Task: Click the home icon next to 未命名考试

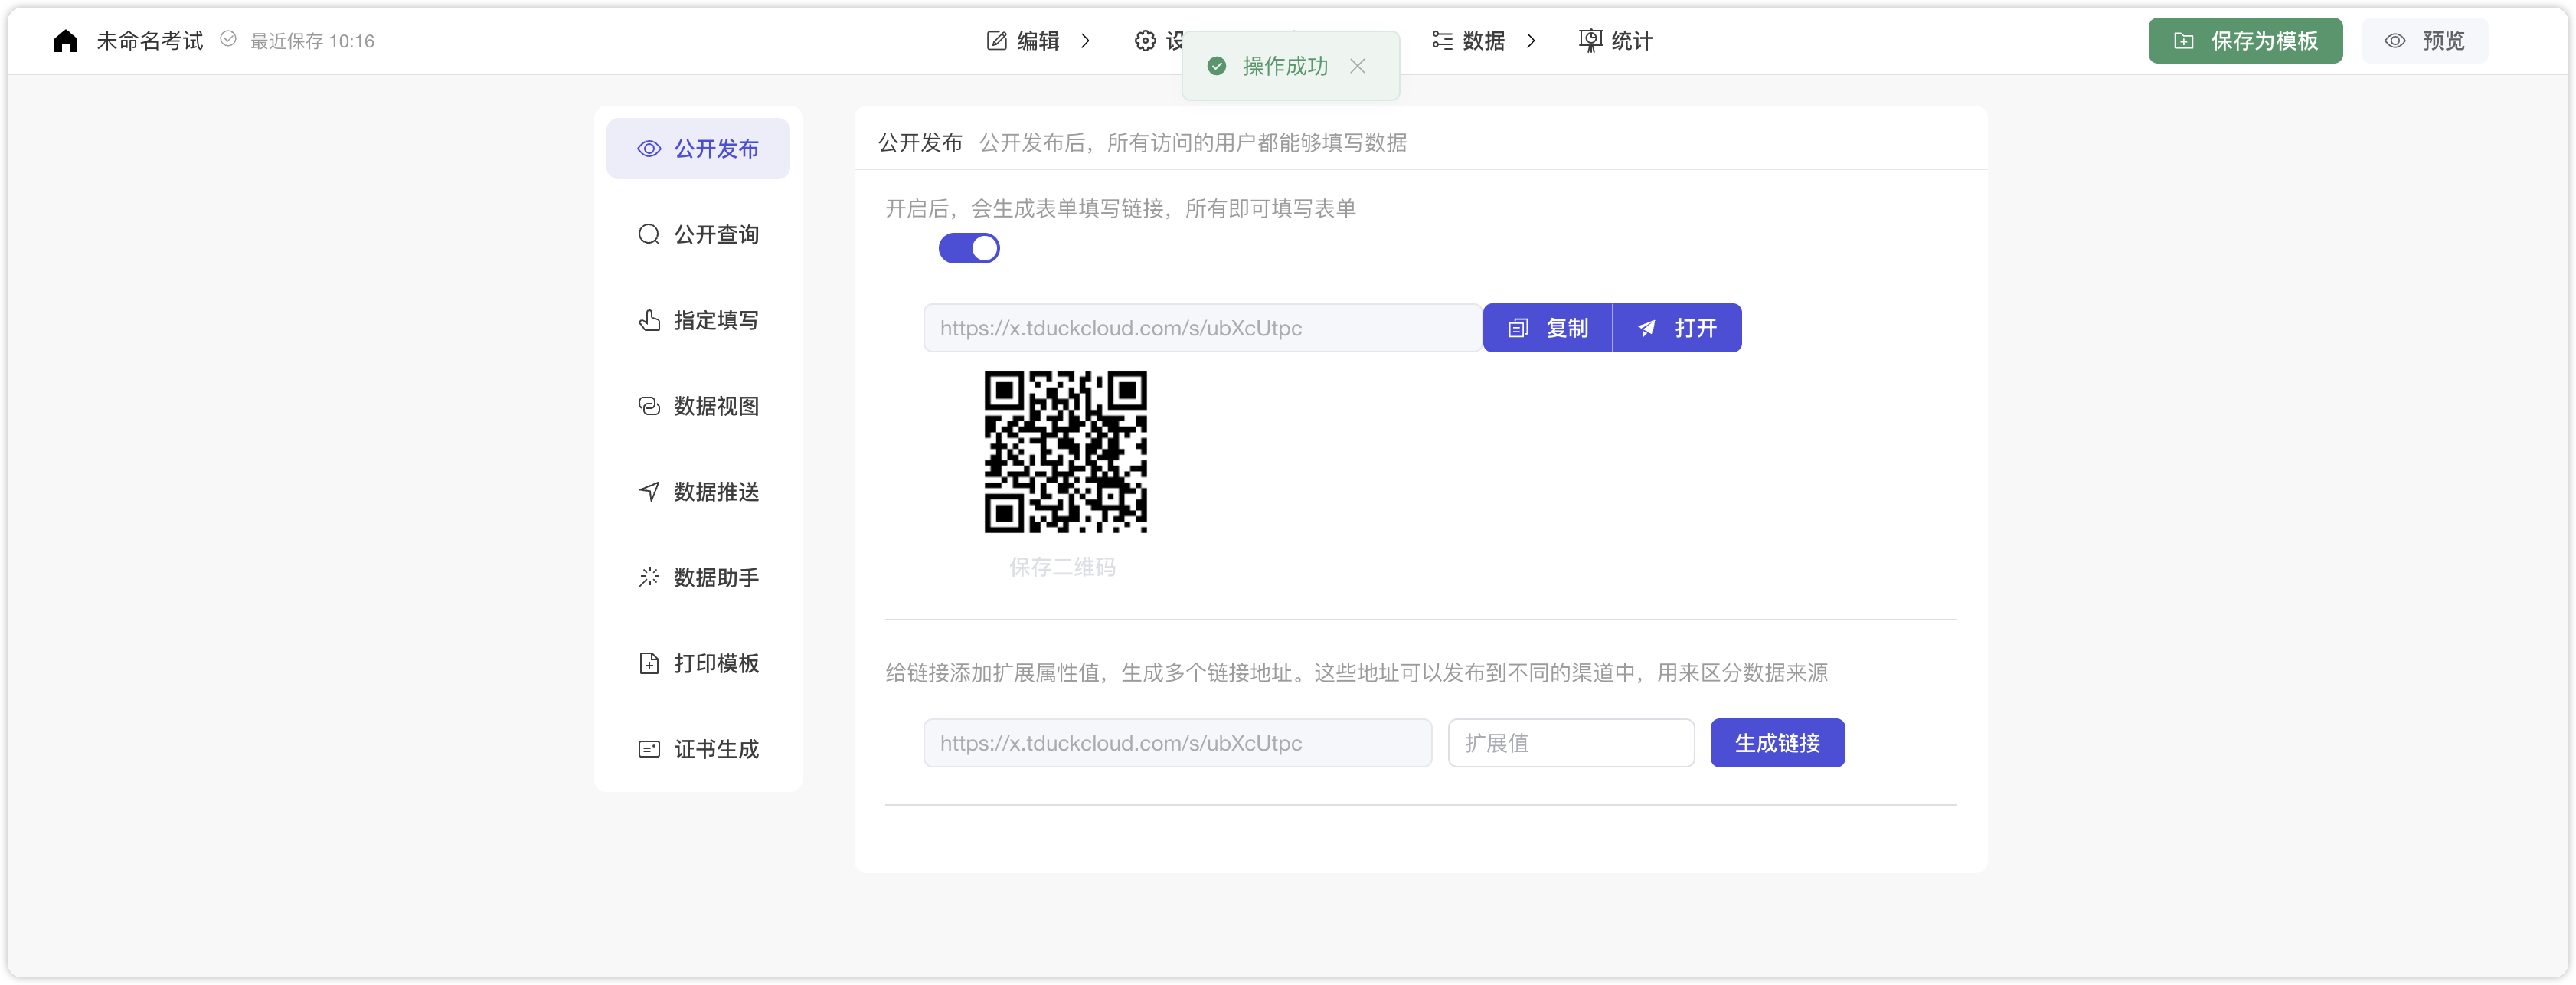Action: click(x=65, y=40)
